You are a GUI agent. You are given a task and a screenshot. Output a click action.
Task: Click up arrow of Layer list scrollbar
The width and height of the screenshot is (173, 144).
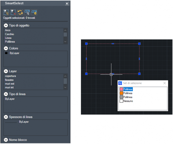tap(65, 76)
